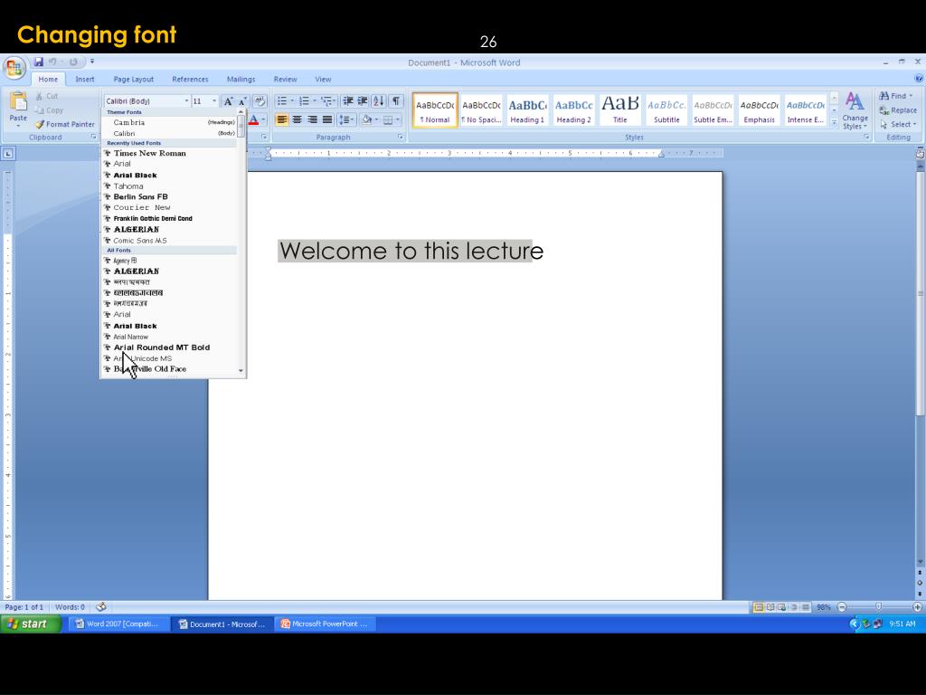926x695 pixels.
Task: Open the Page Layout tab
Action: (133, 79)
